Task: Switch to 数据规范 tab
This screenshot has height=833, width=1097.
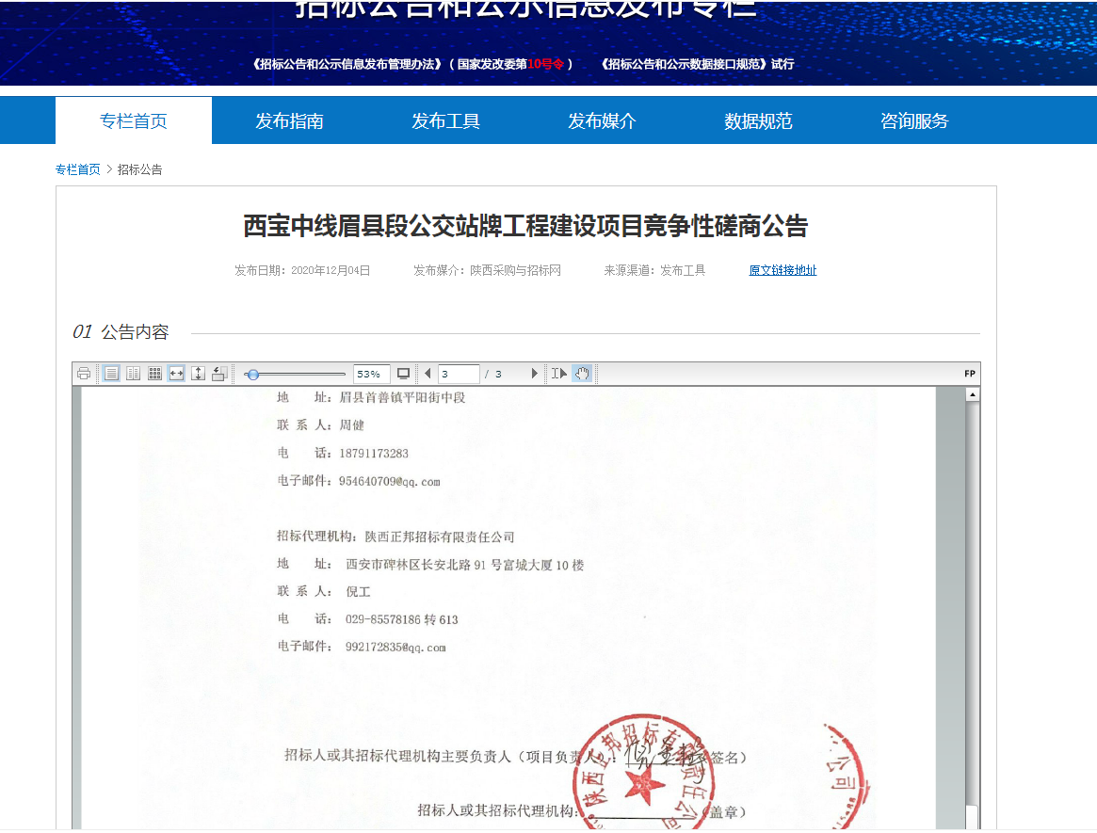Action: [x=758, y=120]
